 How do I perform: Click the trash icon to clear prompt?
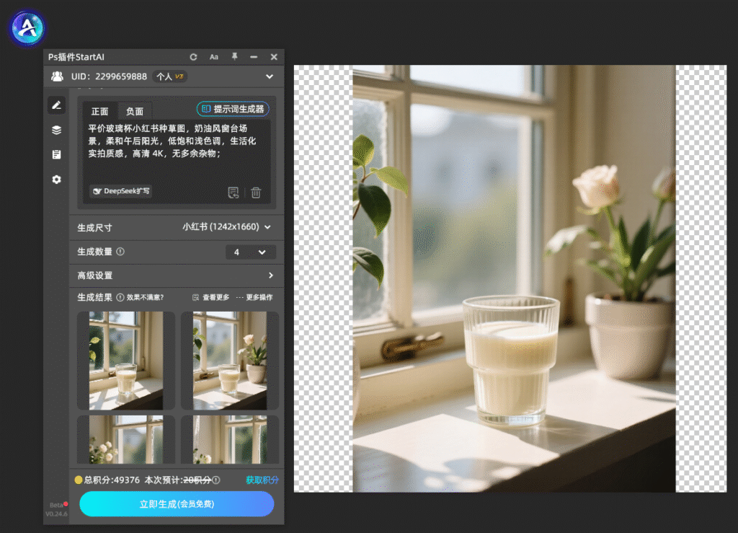(x=256, y=193)
